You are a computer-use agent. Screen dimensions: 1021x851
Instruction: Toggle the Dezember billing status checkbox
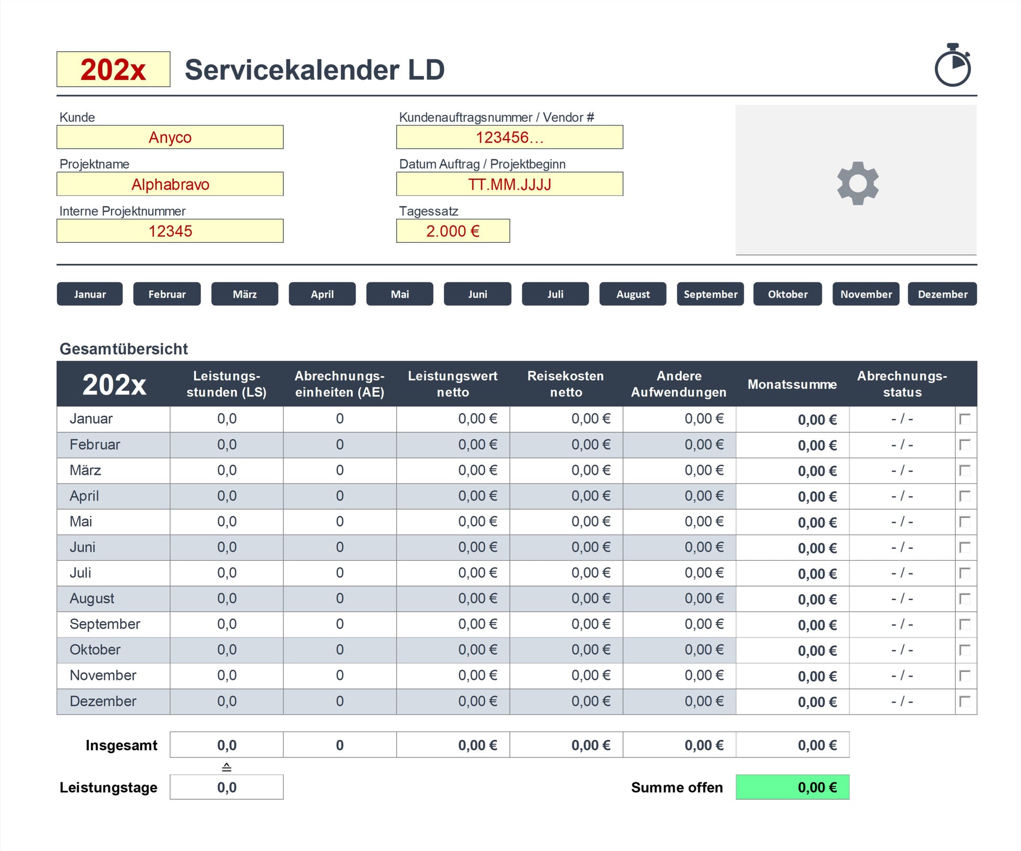(964, 701)
